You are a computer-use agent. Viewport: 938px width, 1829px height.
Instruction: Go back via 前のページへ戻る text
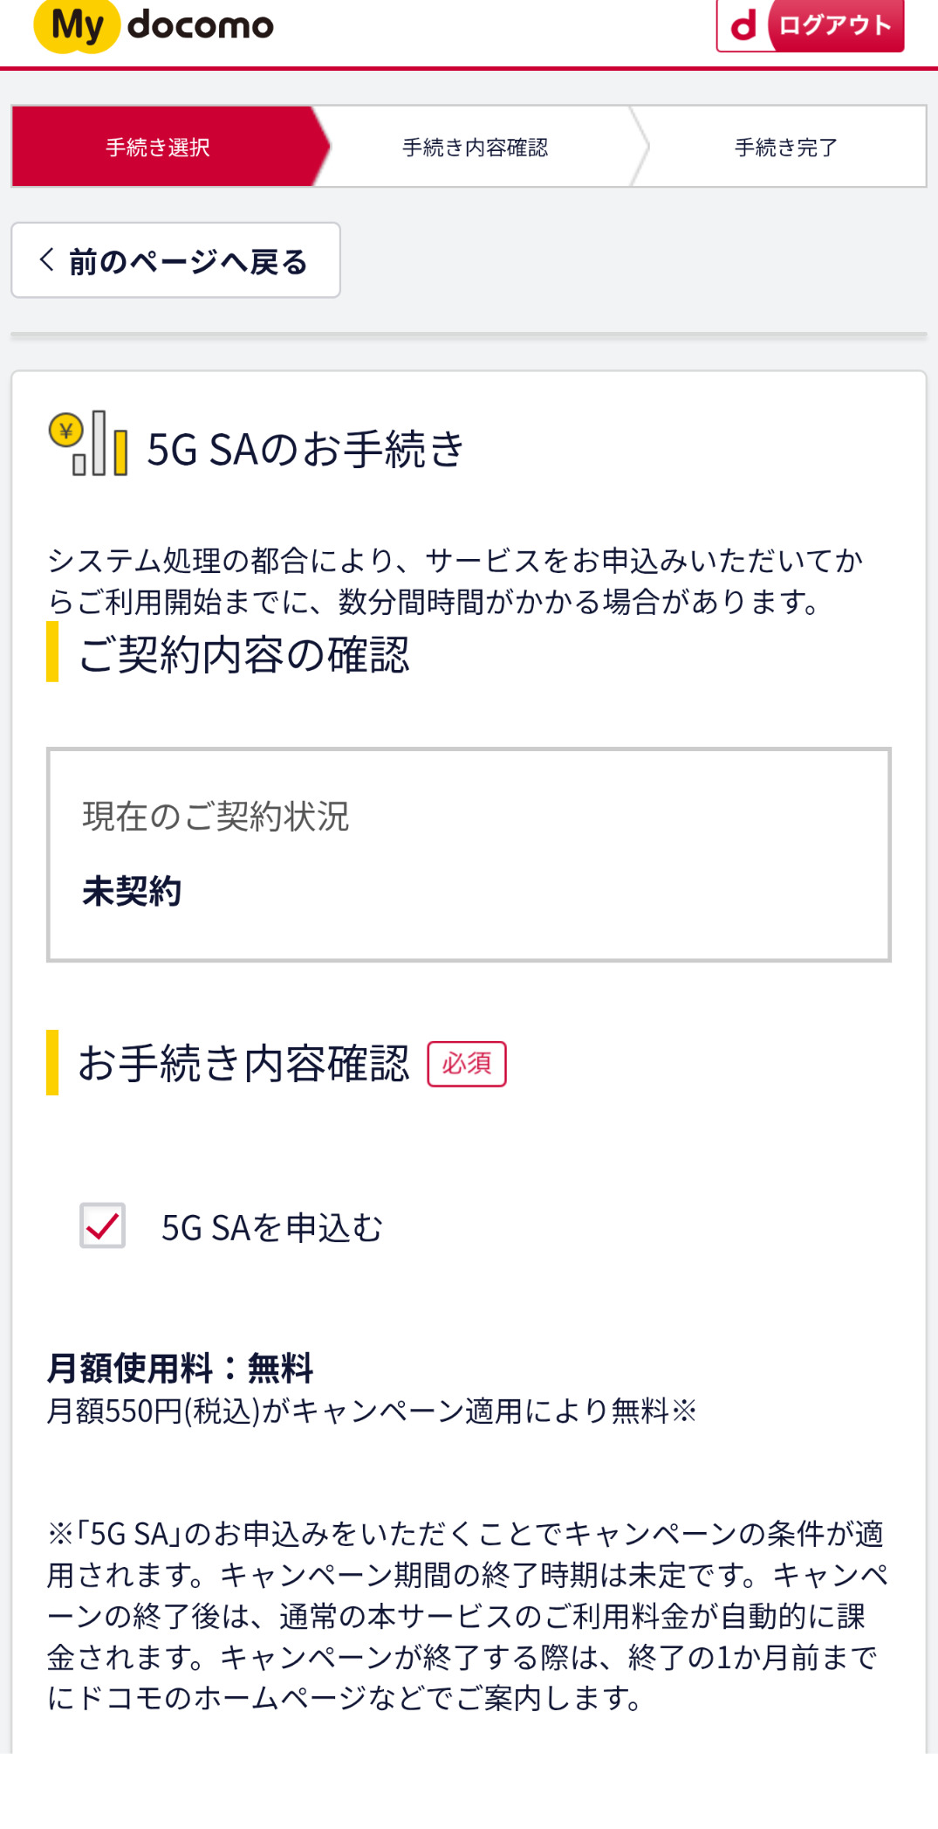pos(188,261)
